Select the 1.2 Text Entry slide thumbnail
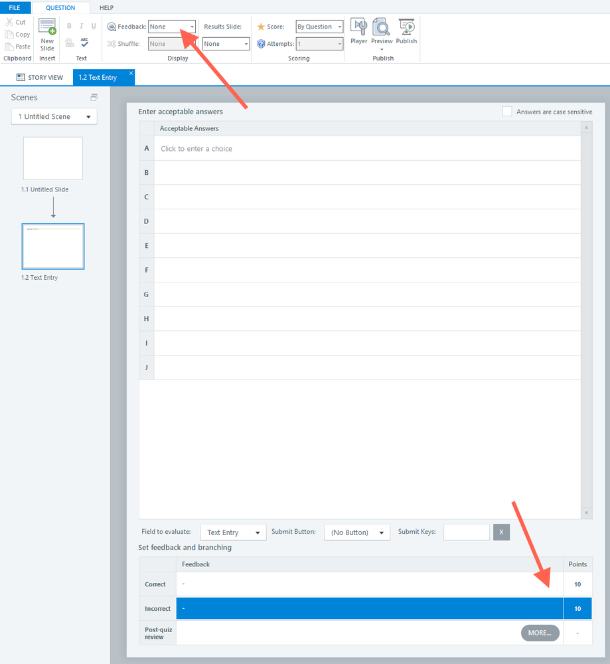The image size is (610, 664). tap(53, 247)
